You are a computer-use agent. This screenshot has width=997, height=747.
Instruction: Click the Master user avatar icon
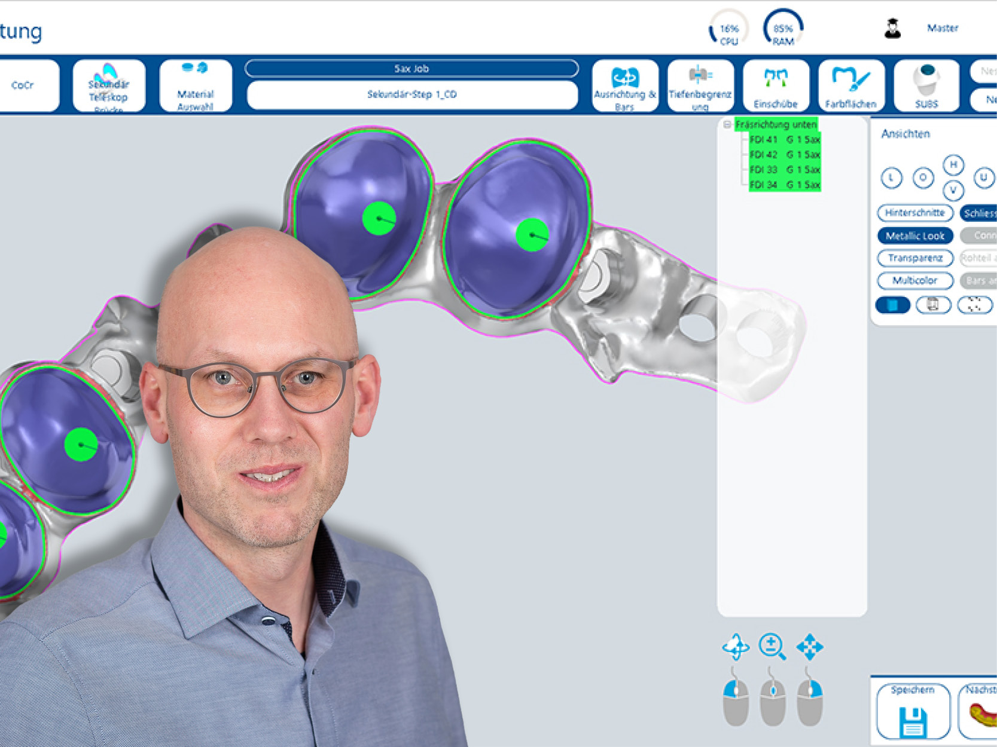pos(892,28)
